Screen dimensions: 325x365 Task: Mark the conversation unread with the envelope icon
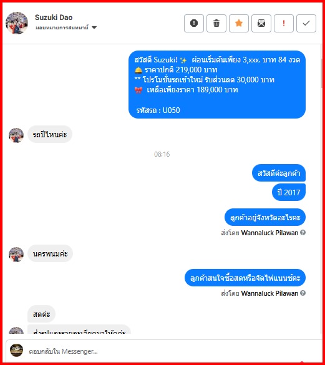point(261,23)
